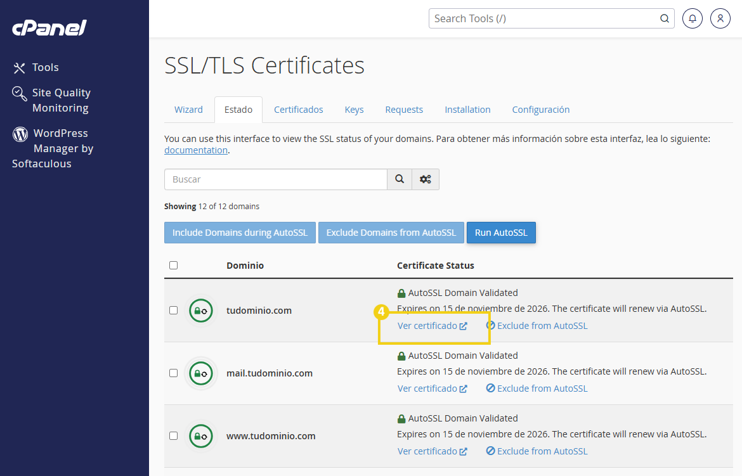
Task: Open the Requests tab
Action: 404,110
